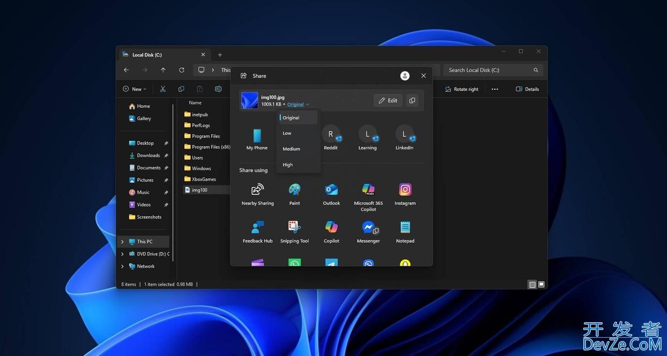Open Screenshots folder in navigation pane
The image size is (667, 356).
pos(146,218)
